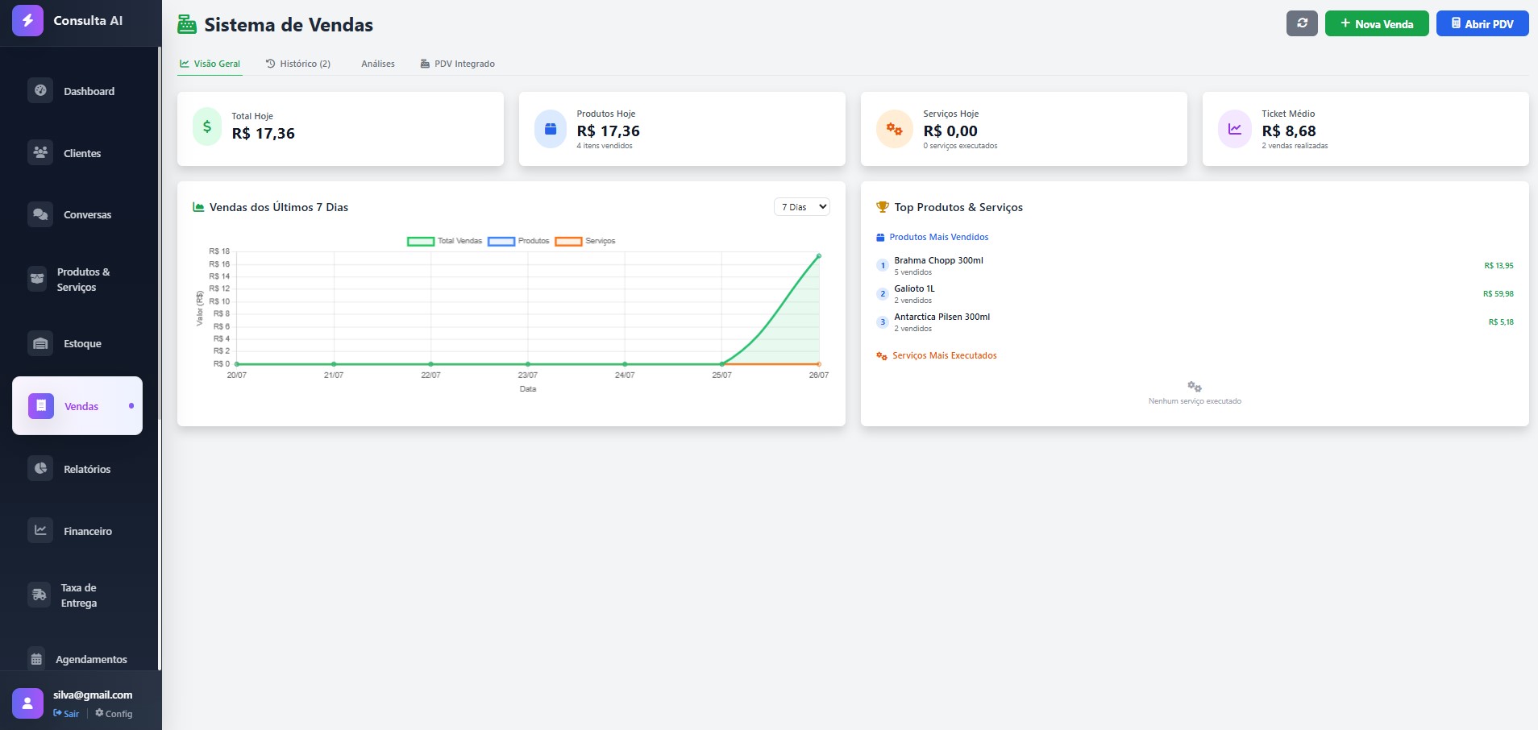Switch to the Histórico (2) tab
This screenshot has height=730, width=1538.
pos(298,64)
